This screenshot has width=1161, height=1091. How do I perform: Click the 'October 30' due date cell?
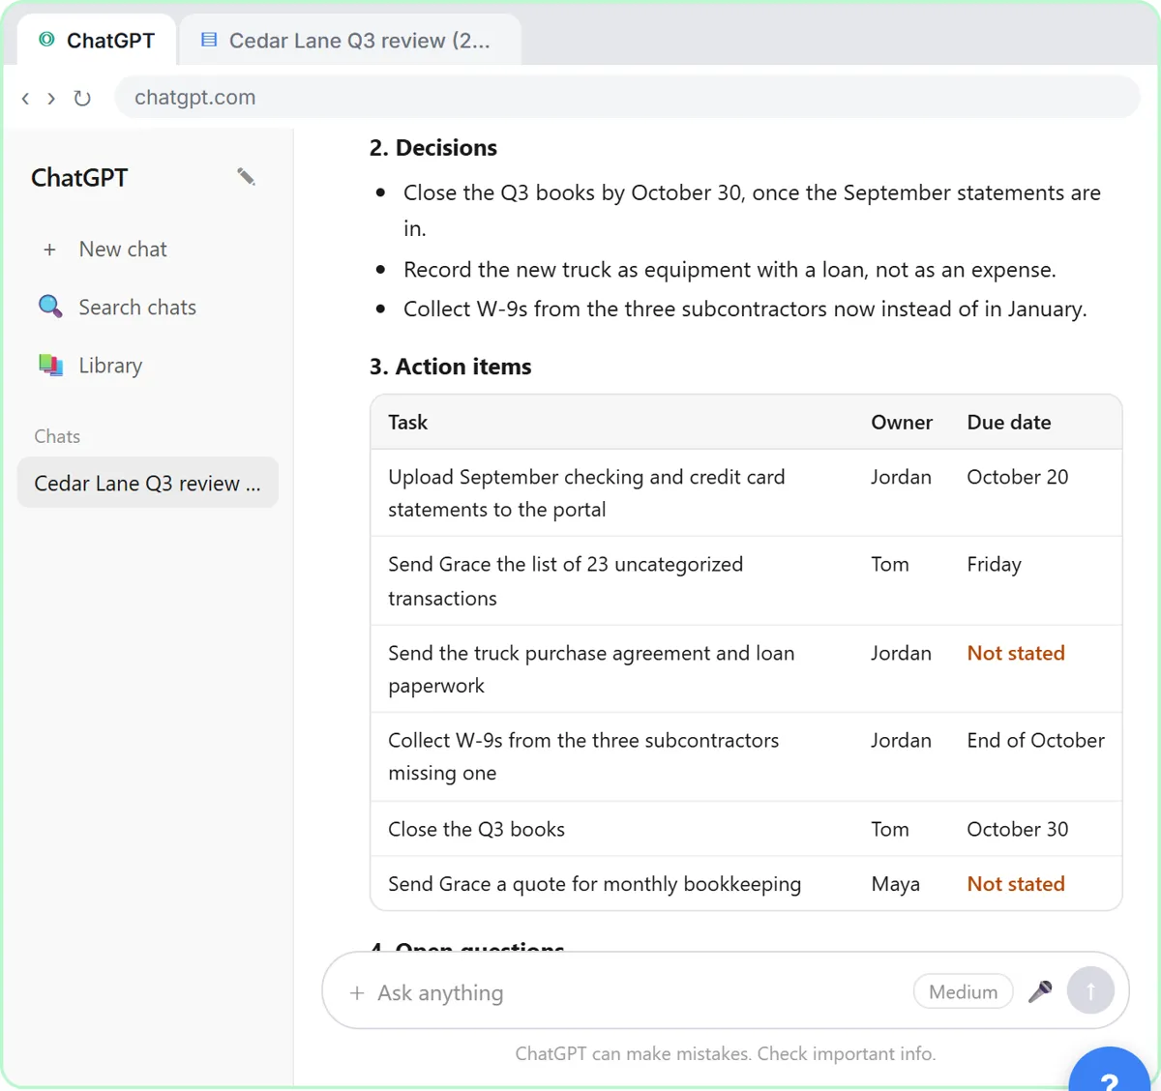coord(1018,829)
